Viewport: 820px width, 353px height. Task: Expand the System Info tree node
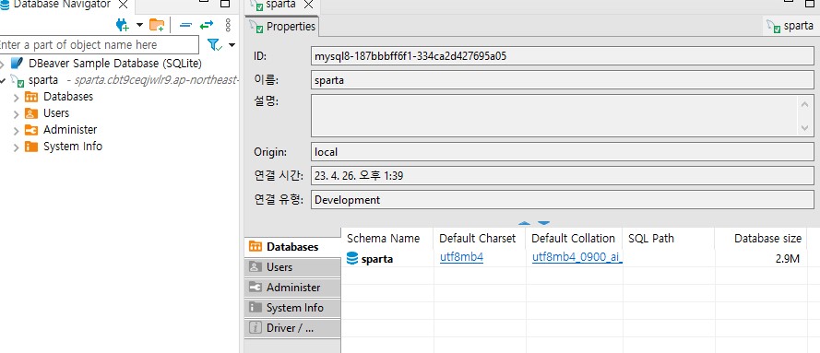(x=17, y=147)
